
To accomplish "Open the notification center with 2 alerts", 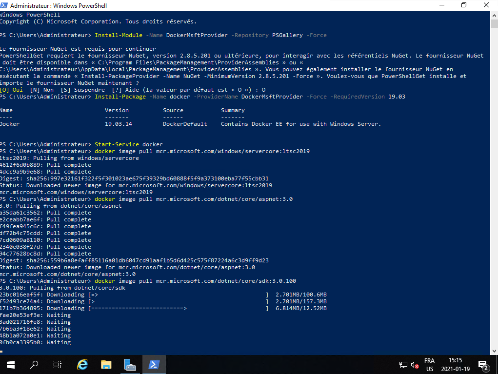I will click(x=483, y=365).
